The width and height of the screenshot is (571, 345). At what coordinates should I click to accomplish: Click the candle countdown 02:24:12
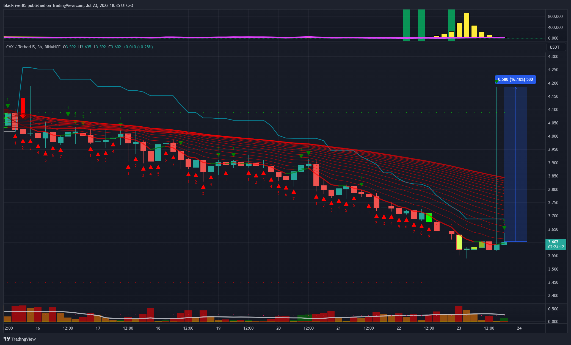556,247
